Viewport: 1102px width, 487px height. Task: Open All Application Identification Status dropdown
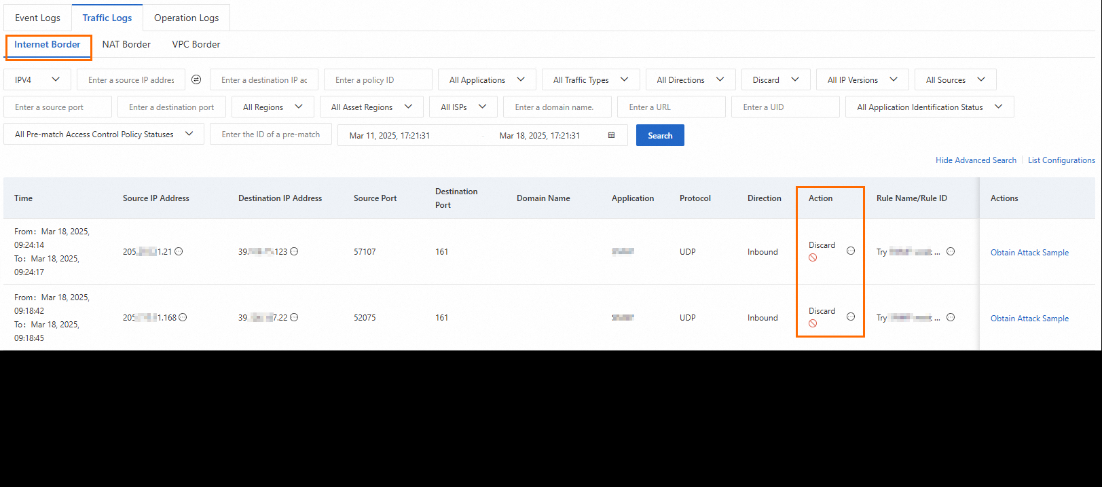click(930, 107)
